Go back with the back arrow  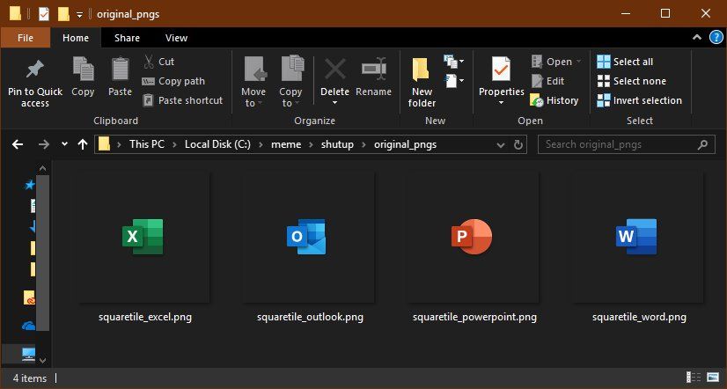[18, 144]
